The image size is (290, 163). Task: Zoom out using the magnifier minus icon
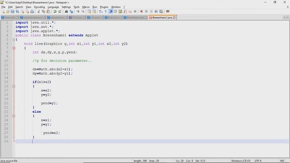tap(83, 11)
